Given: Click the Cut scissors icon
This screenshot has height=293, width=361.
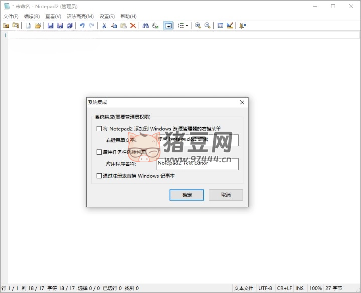Looking at the screenshot, I should pos(104,25).
